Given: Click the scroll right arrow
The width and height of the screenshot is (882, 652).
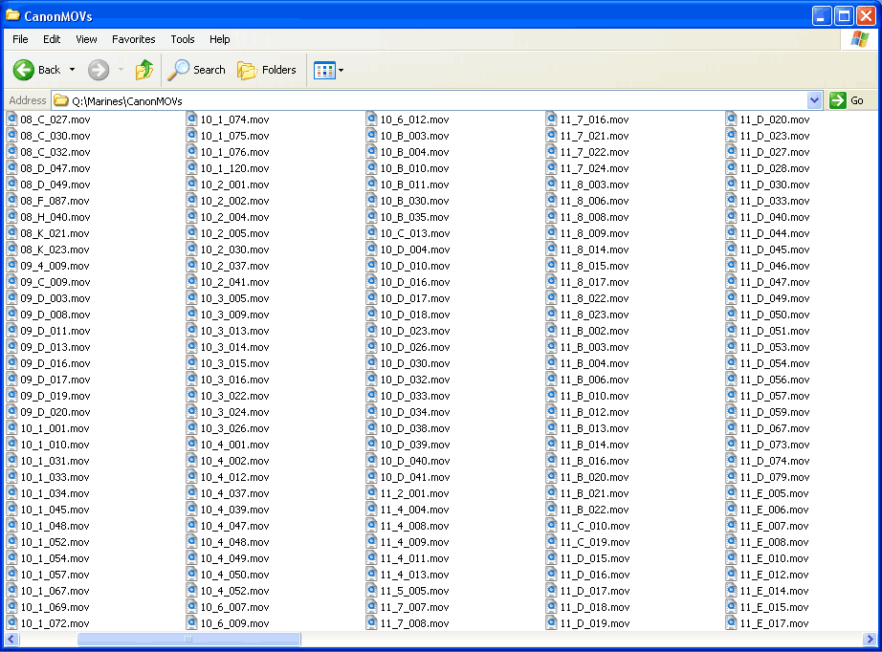Looking at the screenshot, I should 870,639.
